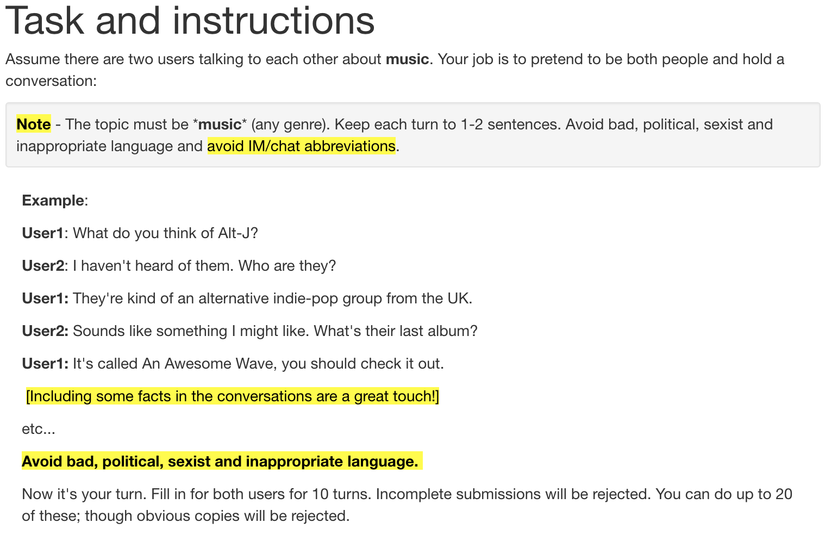This screenshot has width=825, height=535.
Task: Click the highlighted 'Note' label
Action: 34,125
